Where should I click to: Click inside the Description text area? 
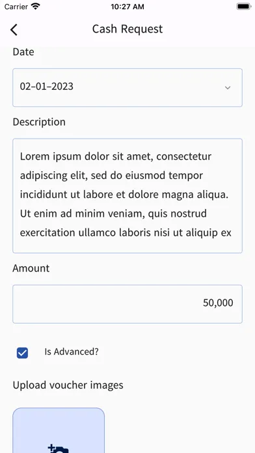(x=127, y=196)
